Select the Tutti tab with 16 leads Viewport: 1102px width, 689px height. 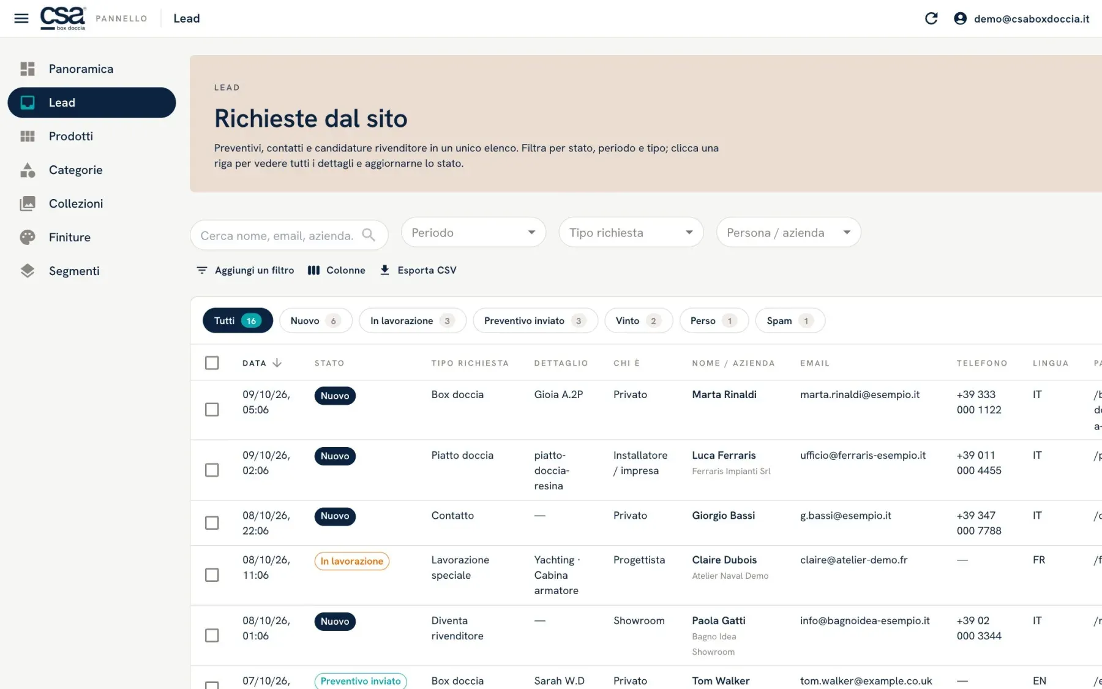click(238, 320)
